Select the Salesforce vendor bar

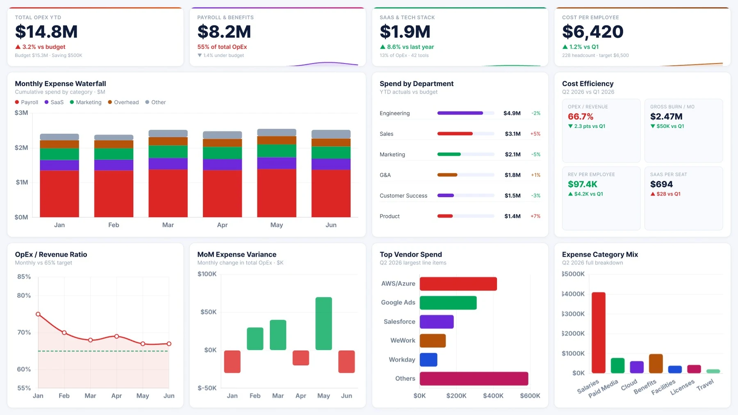click(x=437, y=322)
